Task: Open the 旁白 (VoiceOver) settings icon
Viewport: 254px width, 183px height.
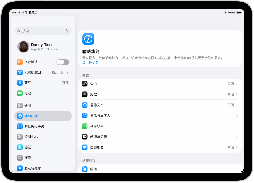Action: [x=85, y=84]
